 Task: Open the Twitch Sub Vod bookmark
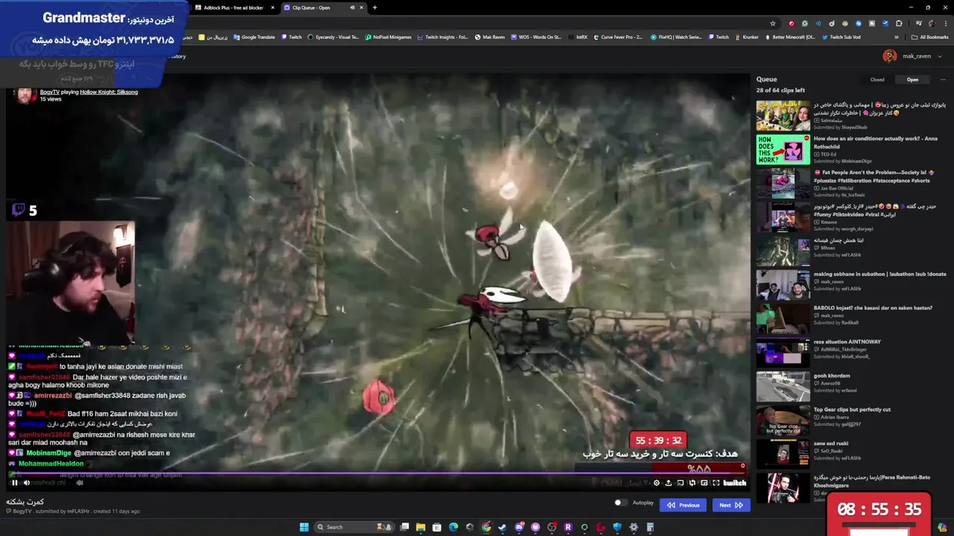[x=841, y=37]
